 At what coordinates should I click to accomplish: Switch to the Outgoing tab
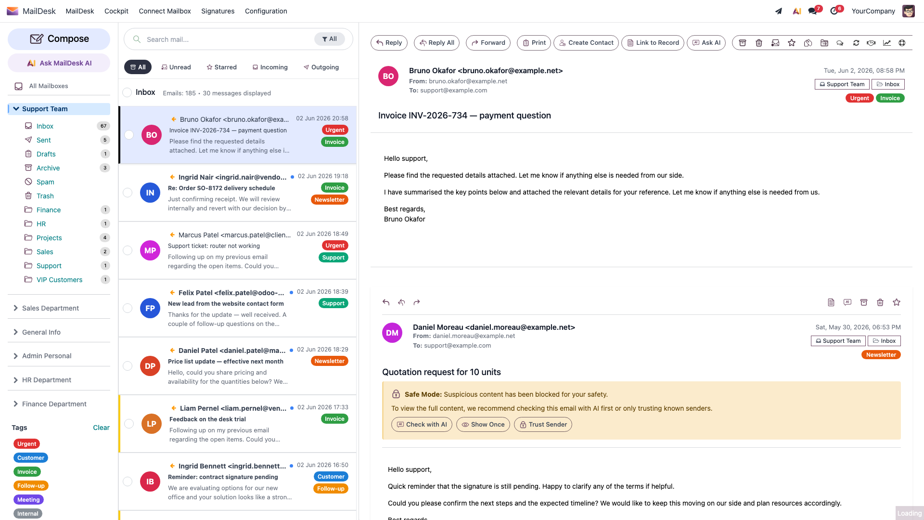pyautogui.click(x=321, y=67)
